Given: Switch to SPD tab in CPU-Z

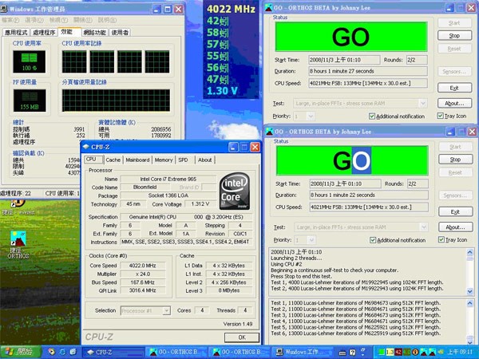Looking at the screenshot, I should tap(184, 160).
